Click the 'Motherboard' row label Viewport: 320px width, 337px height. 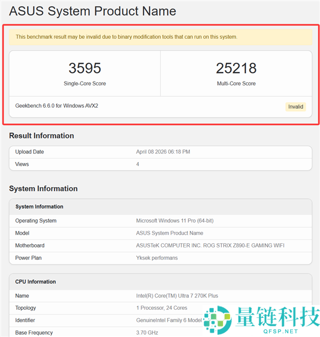[x=30, y=245]
